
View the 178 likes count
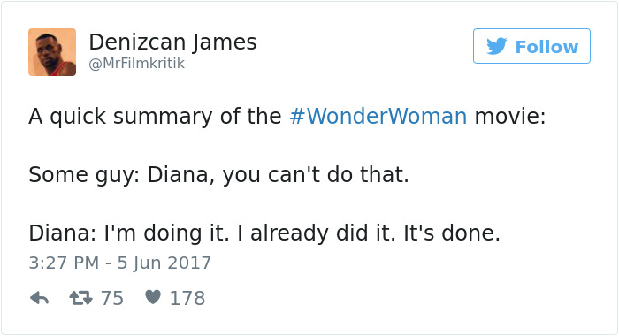click(x=187, y=298)
